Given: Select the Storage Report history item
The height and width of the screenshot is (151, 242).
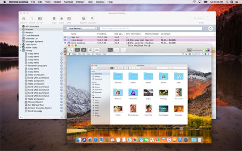Looking at the screenshot, I should click(35, 102).
